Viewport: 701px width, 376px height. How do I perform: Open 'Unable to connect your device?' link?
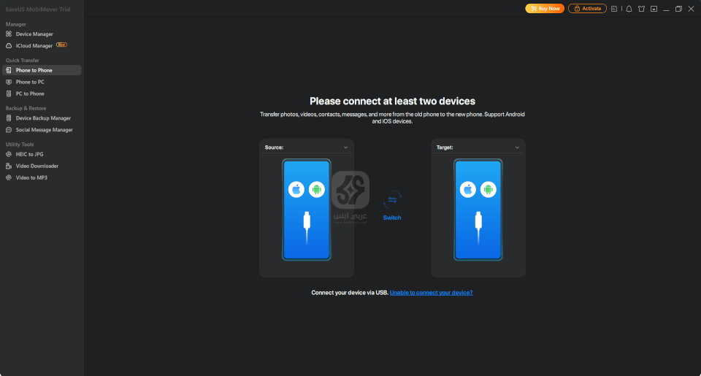point(431,293)
